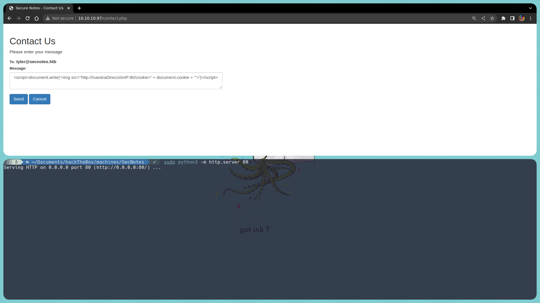Reload the contact.php page
The height and width of the screenshot is (303, 540).
pyautogui.click(x=28, y=18)
